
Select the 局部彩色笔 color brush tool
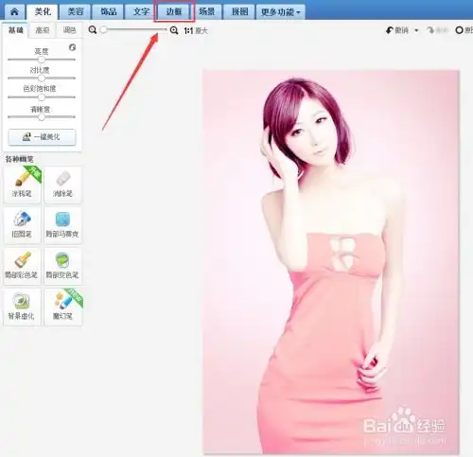point(22,266)
